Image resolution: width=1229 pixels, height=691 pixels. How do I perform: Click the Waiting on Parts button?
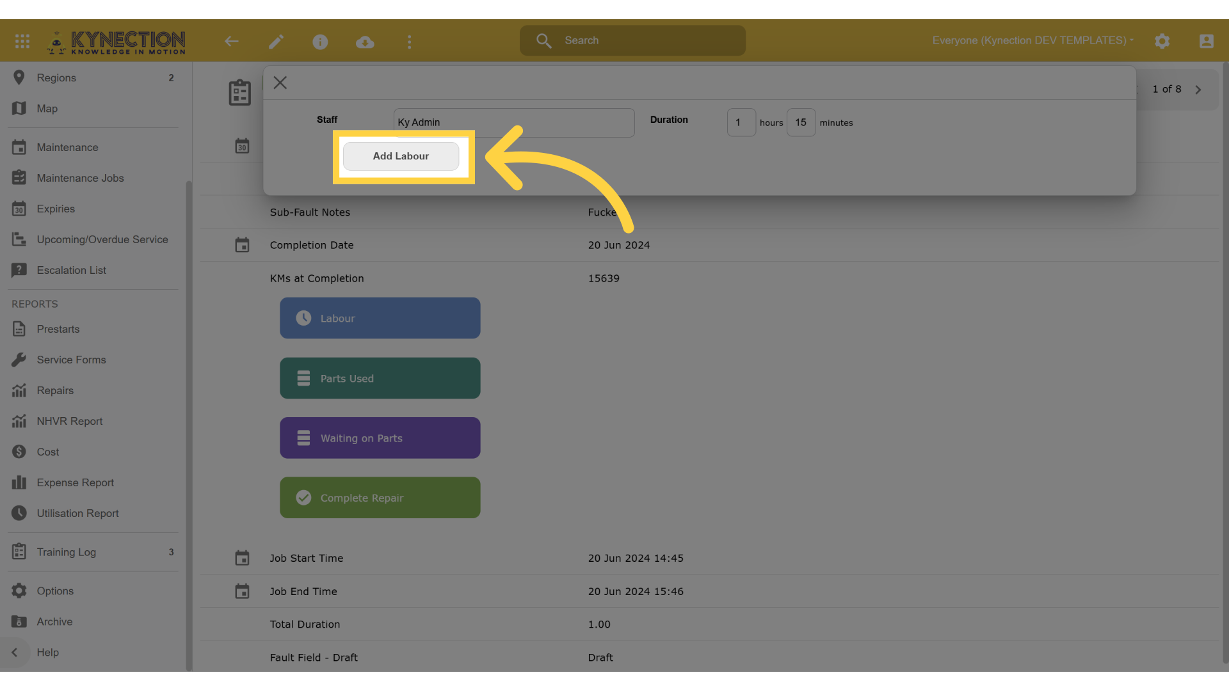(x=380, y=438)
